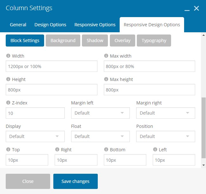Click Save changes button
Image resolution: width=206 pixels, height=194 pixels.
(x=75, y=181)
